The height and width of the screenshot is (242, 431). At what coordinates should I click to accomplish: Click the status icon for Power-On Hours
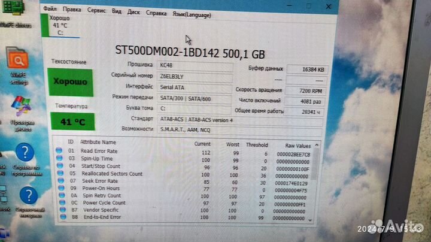pos(62,188)
